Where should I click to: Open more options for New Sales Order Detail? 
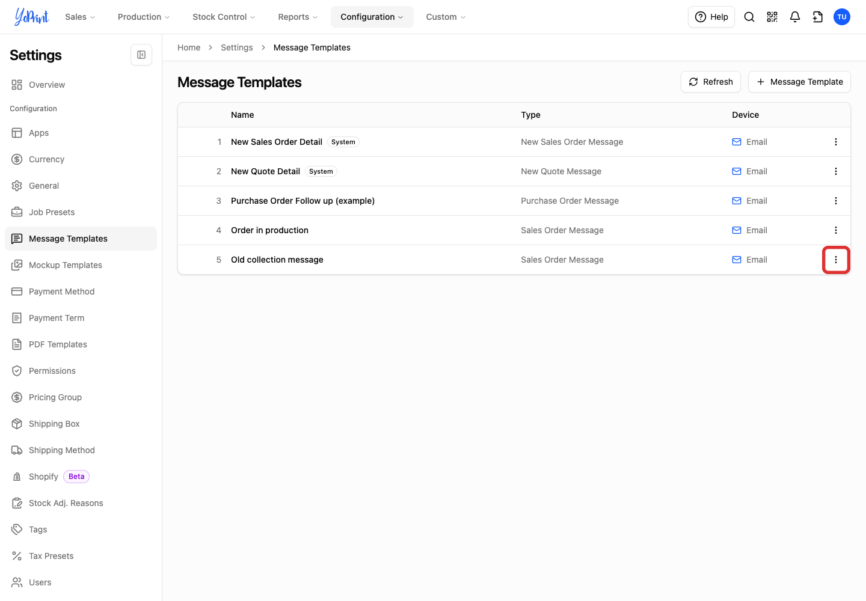pyautogui.click(x=836, y=142)
